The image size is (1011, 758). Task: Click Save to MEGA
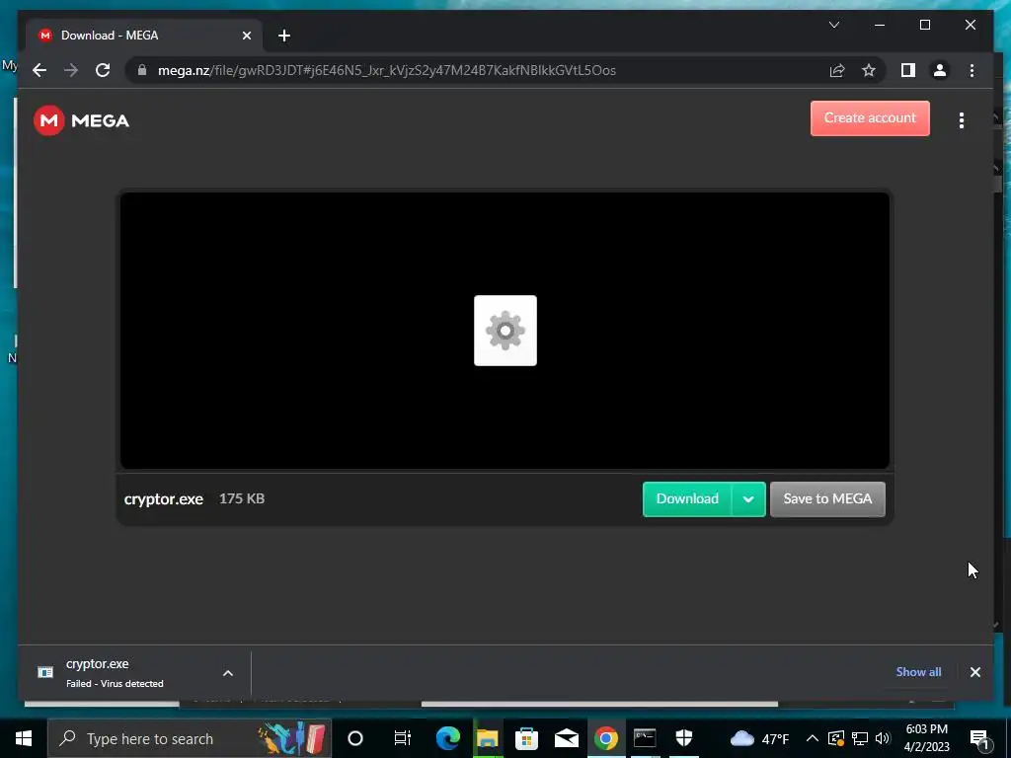[827, 498]
